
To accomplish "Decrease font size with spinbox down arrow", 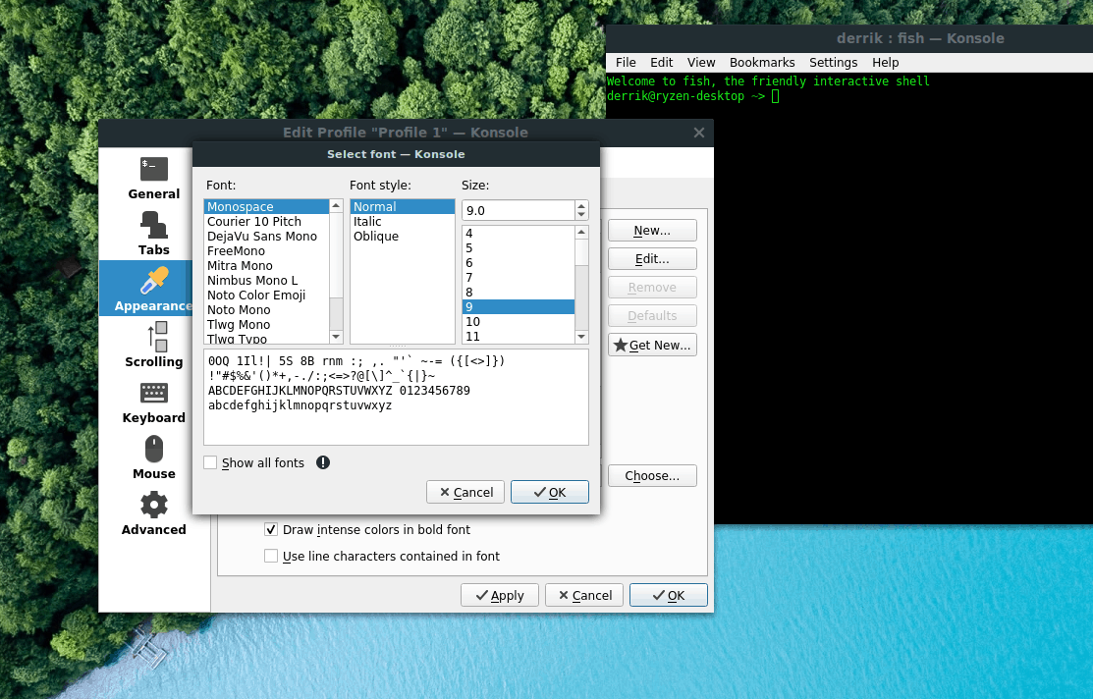I will (x=581, y=215).
